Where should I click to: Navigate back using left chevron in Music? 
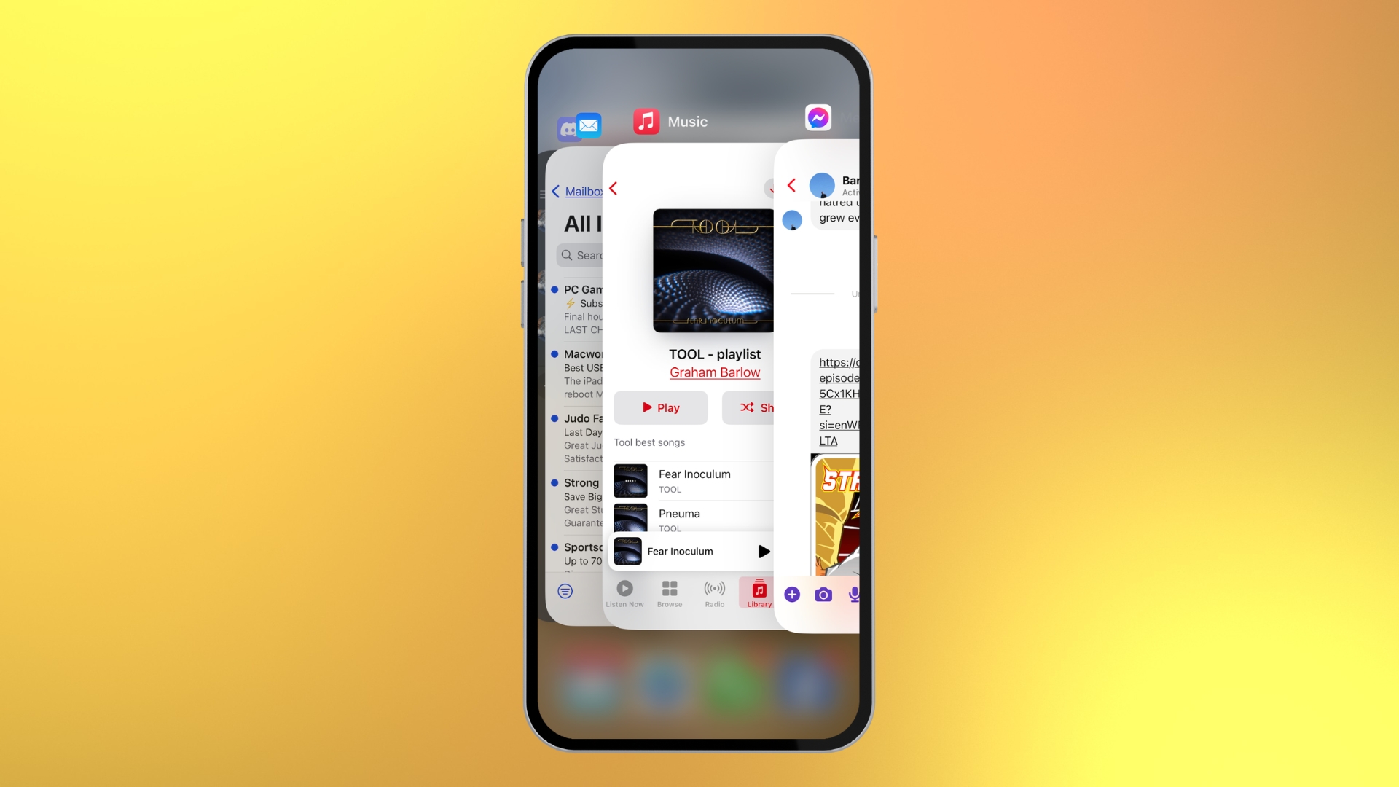[x=616, y=188]
